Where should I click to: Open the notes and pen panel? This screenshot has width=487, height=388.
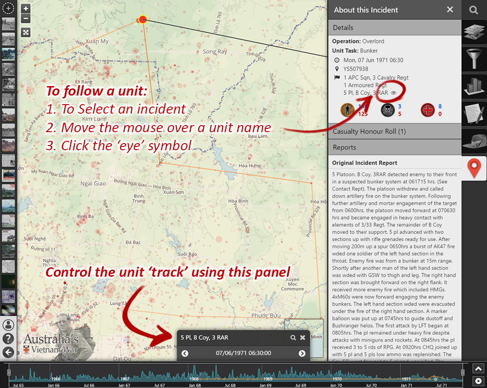[474, 115]
